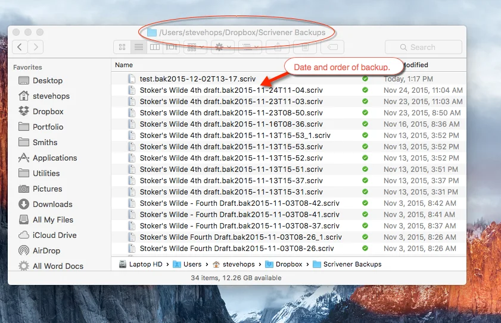The width and height of the screenshot is (501, 323).
Task: Open the stevehops home folder in sidebar
Action: pyautogui.click(x=44, y=96)
